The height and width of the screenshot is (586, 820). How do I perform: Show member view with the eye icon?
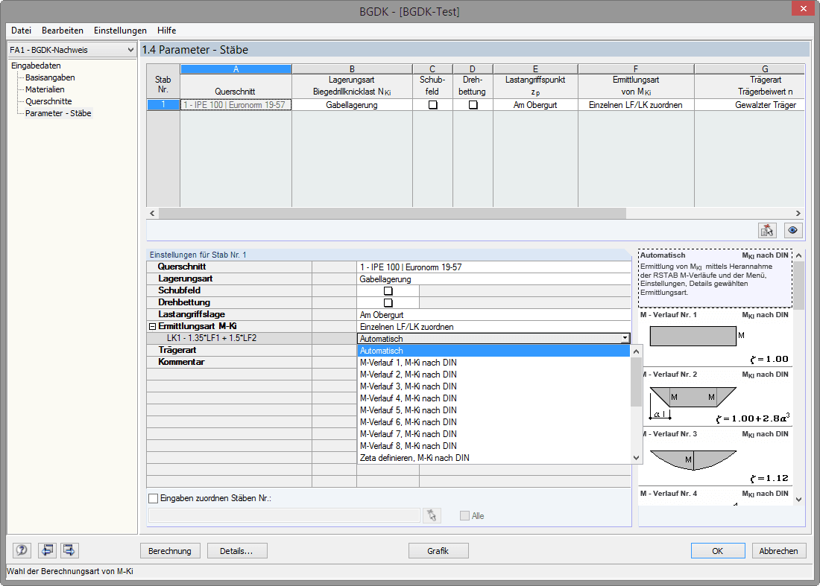792,231
